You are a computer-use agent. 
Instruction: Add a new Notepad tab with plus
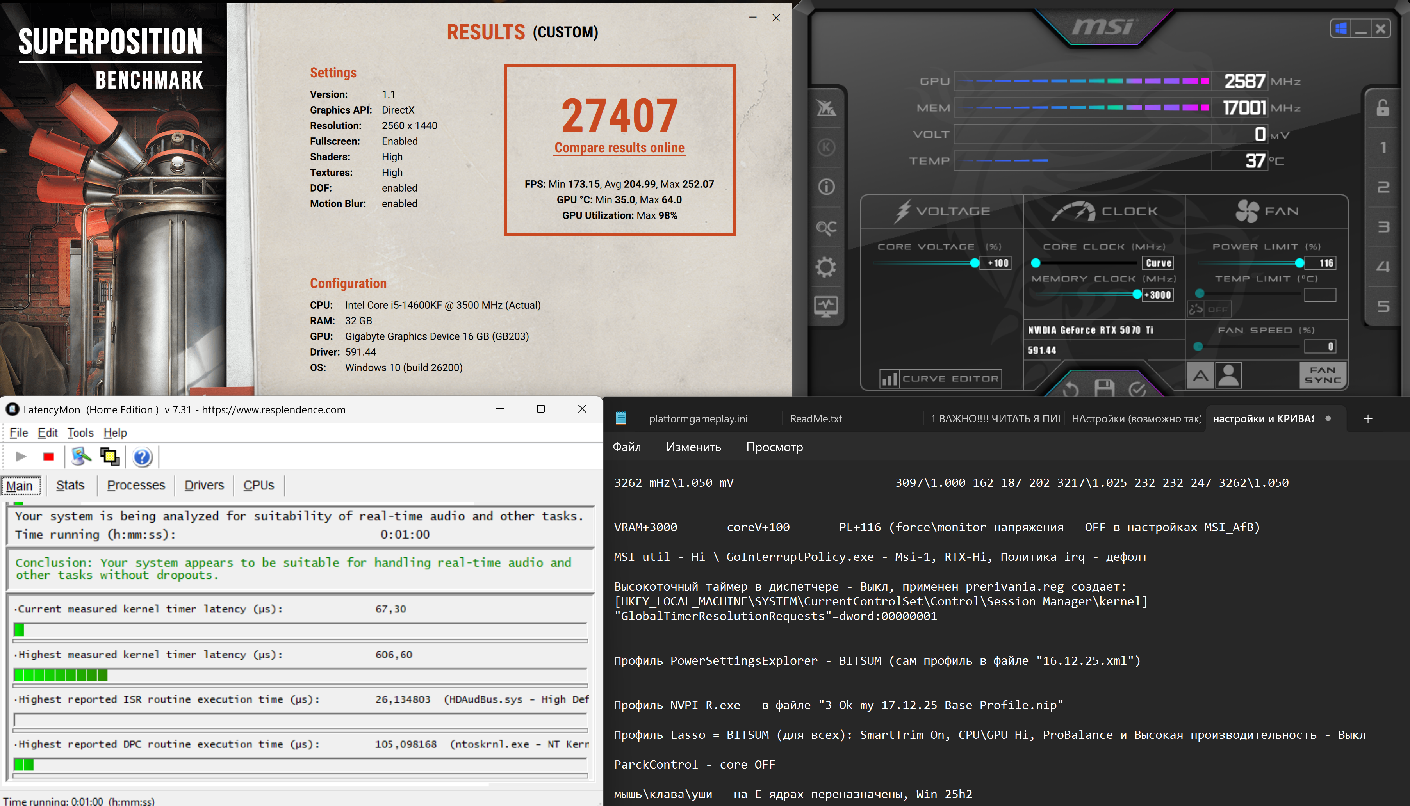[1368, 419]
